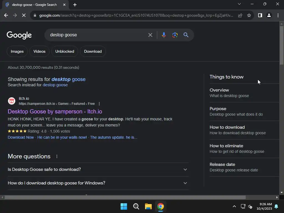Viewport: 284px width, 213px height.
Task: Search by image with Google Lens
Action: [x=175, y=35]
